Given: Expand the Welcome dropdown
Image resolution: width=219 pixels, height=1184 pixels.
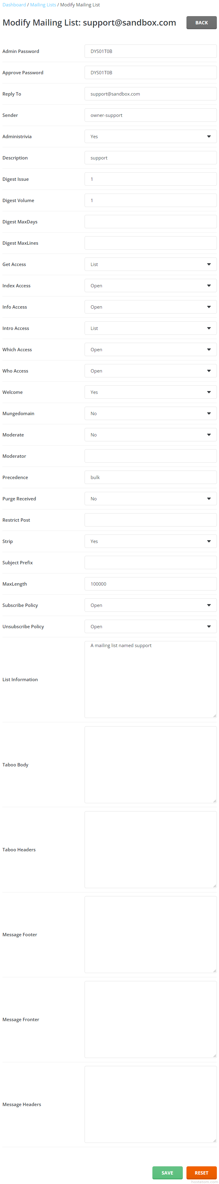Looking at the screenshot, I should click(150, 392).
